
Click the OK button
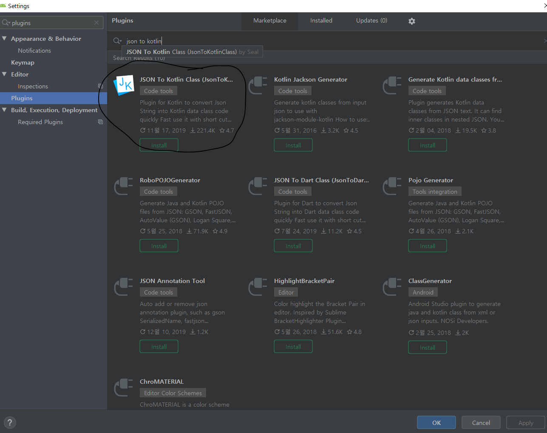click(x=436, y=423)
